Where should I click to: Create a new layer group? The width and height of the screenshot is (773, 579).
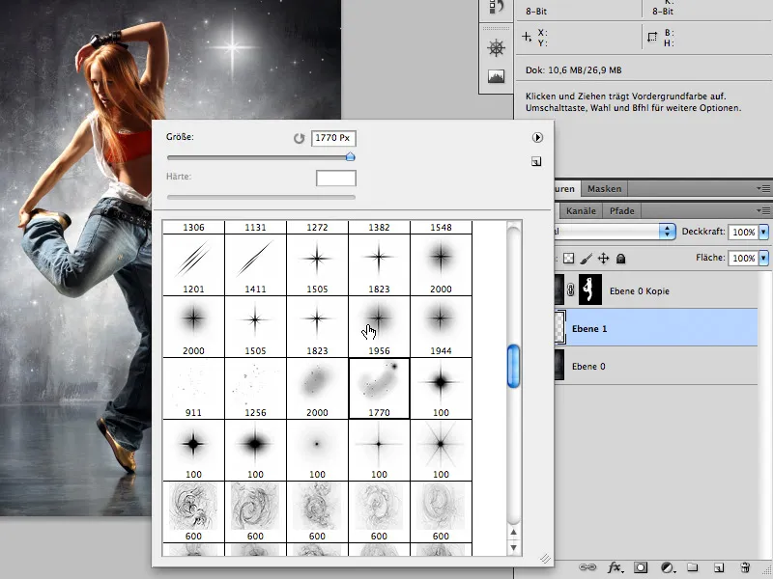(691, 566)
